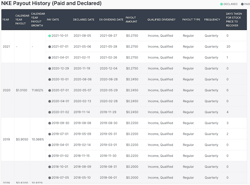The image size is (250, 185).
Task: Click the $0.2200 payout for 2019-09-30
Action: (x=132, y=123)
